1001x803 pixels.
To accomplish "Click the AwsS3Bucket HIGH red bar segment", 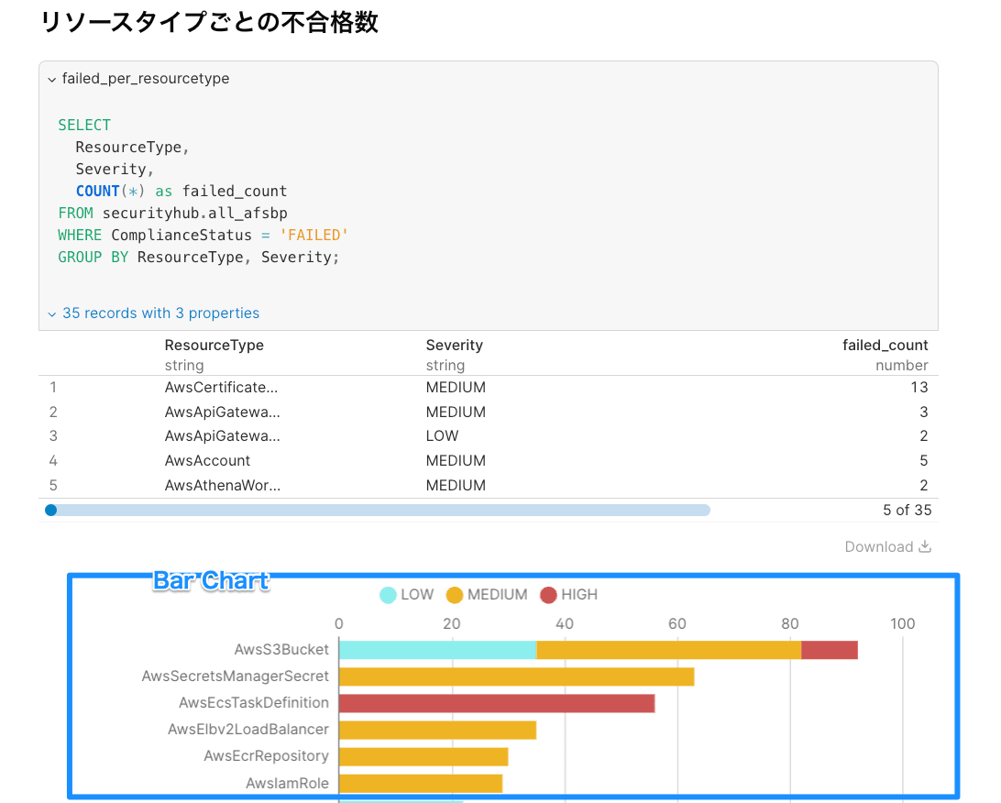I will click(830, 650).
